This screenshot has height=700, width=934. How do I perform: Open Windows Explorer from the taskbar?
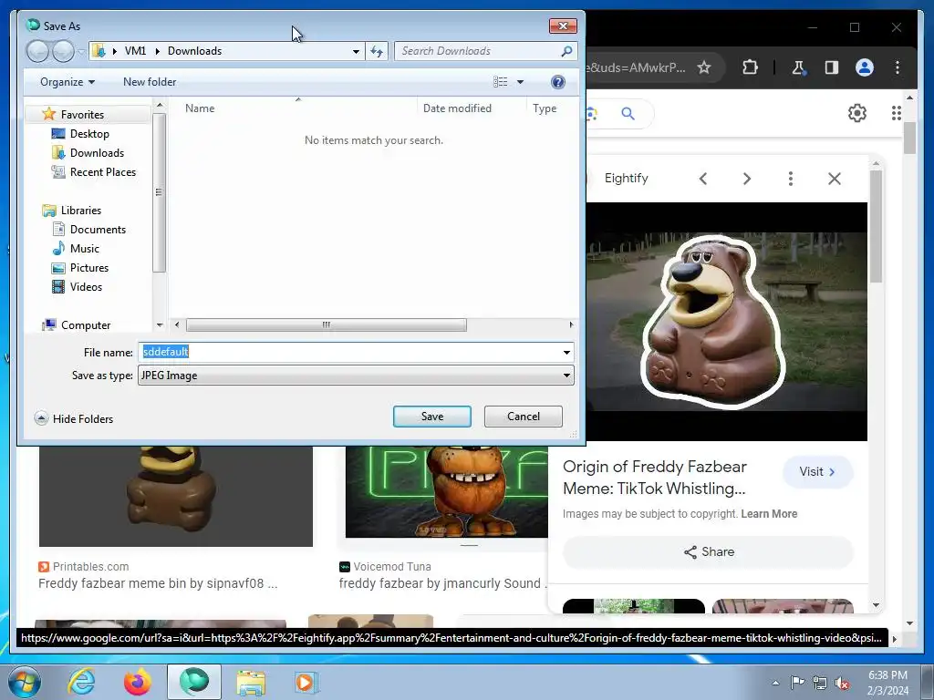(x=251, y=682)
